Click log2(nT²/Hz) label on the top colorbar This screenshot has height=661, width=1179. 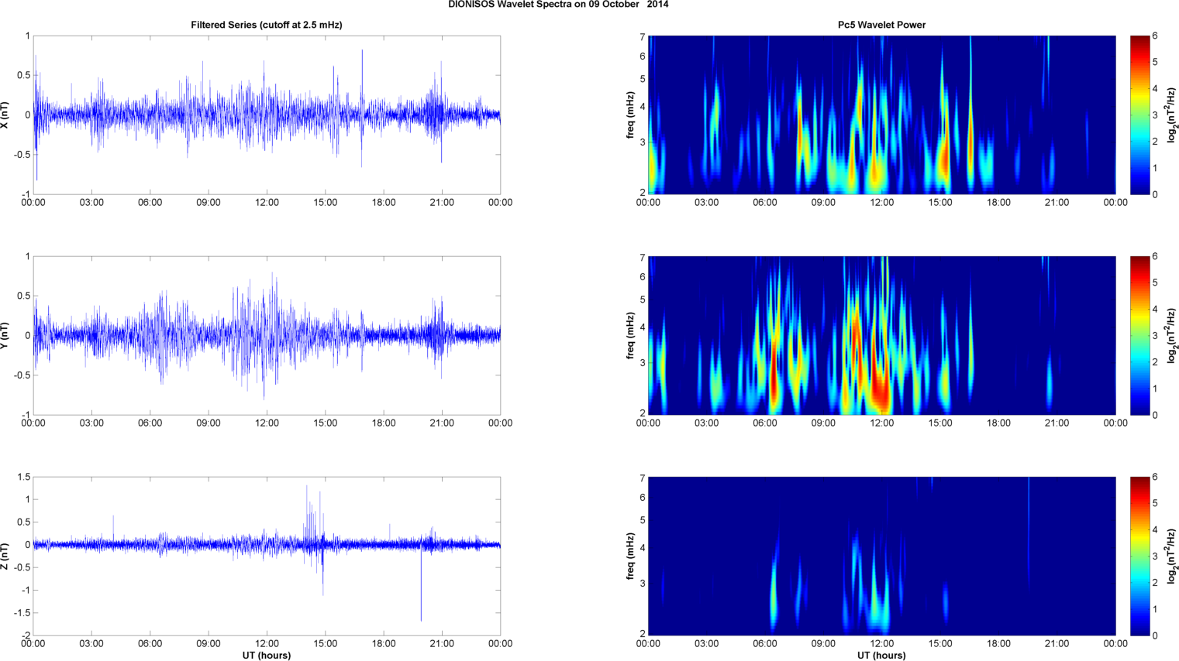tap(1172, 115)
